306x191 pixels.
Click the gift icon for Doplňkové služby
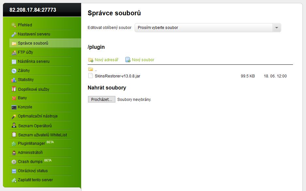click(14, 89)
